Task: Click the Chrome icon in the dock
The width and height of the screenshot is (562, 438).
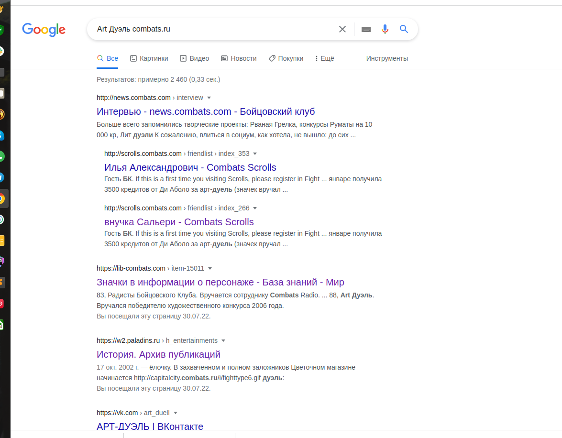Action: point(1,198)
